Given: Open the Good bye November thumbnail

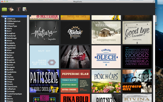Looking at the screenshot, I should pos(137,32).
